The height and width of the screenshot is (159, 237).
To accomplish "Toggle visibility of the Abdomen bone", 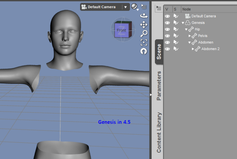I will [x=167, y=42].
